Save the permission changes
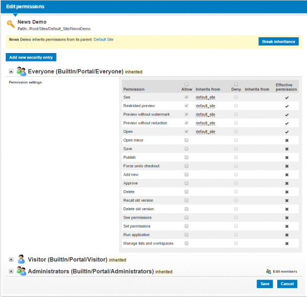 point(265,284)
